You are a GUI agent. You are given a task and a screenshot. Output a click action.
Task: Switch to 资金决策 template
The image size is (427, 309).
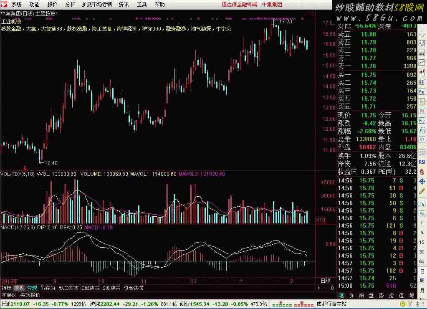coord(134,288)
